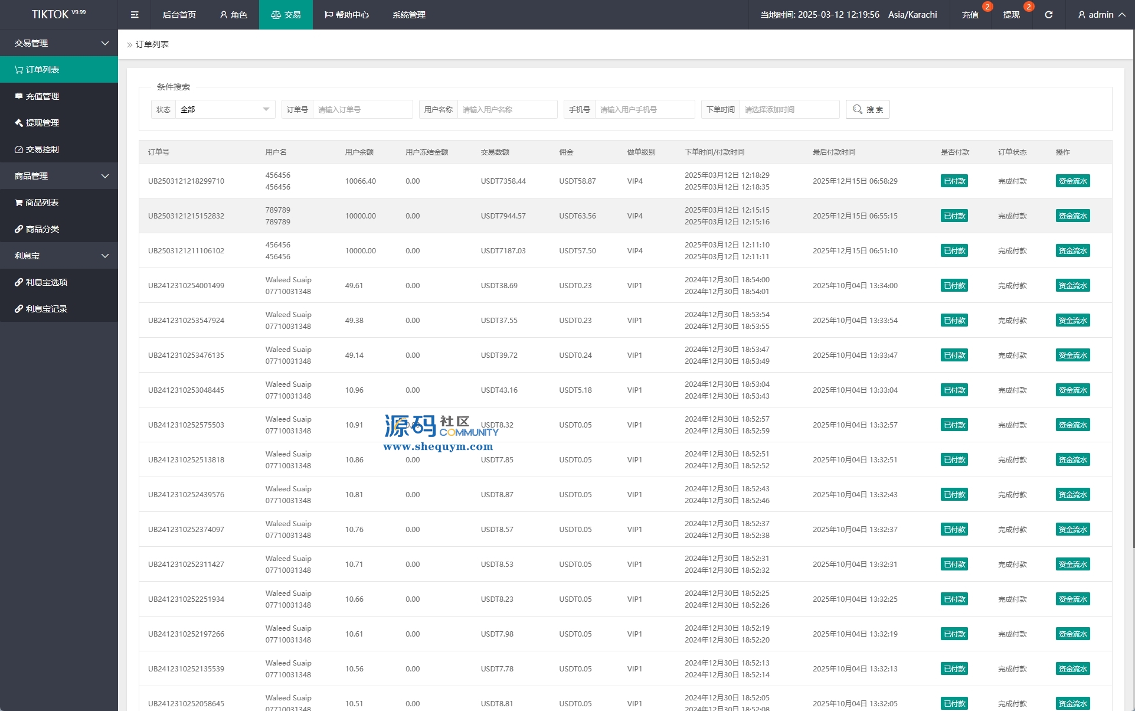The image size is (1135, 711).
Task: Open the 提现 notifications in top bar
Action: tap(1011, 15)
